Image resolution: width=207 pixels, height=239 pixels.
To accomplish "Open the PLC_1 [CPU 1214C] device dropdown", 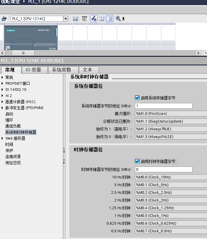I will point(65,19).
